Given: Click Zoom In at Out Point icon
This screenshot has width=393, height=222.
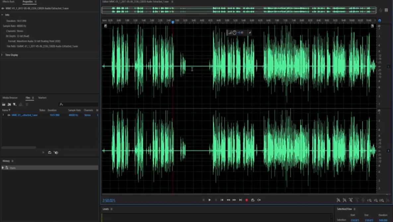Looking at the screenshot, I should click(375, 200).
